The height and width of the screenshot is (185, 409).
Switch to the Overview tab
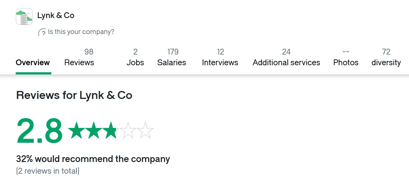coord(33,62)
